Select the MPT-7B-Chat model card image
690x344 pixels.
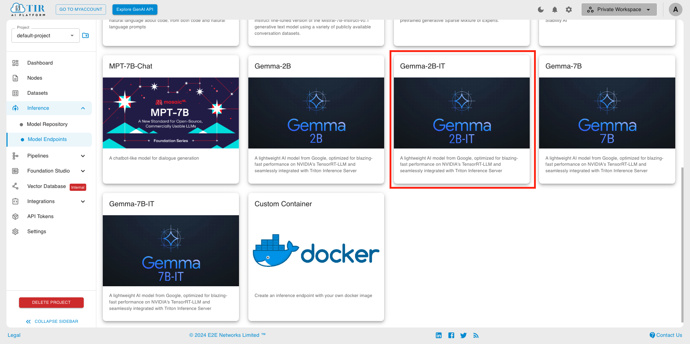pyautogui.click(x=171, y=113)
